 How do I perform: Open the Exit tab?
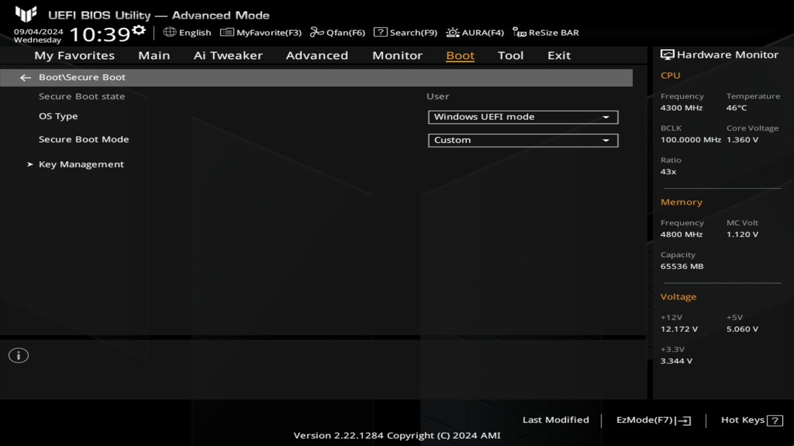(559, 55)
